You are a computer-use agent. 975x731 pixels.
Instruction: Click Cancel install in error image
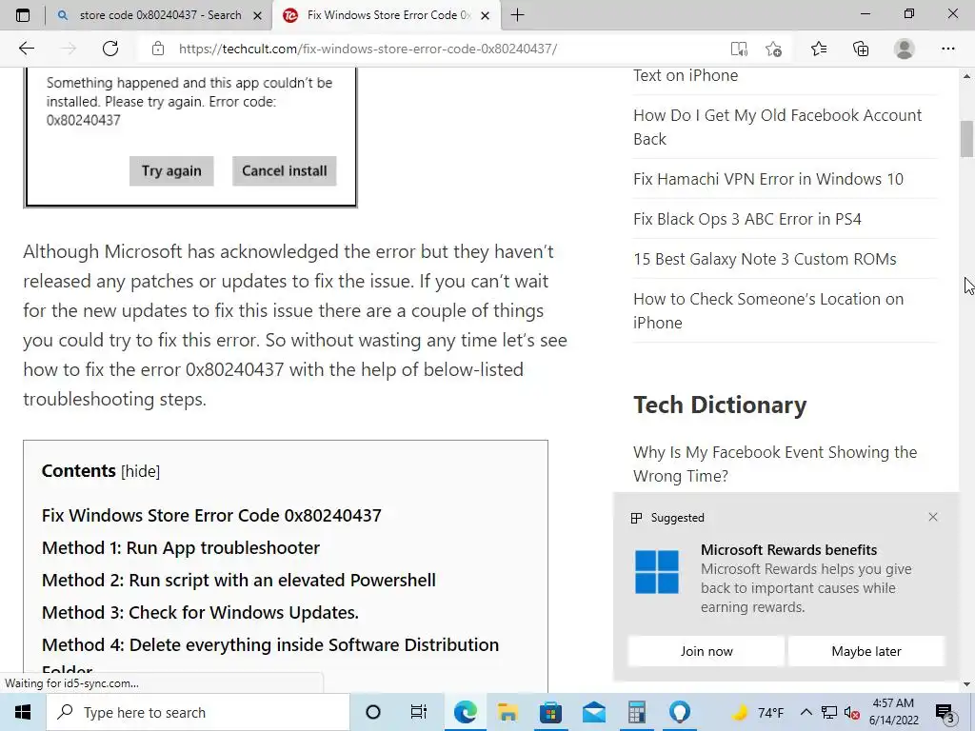284,171
